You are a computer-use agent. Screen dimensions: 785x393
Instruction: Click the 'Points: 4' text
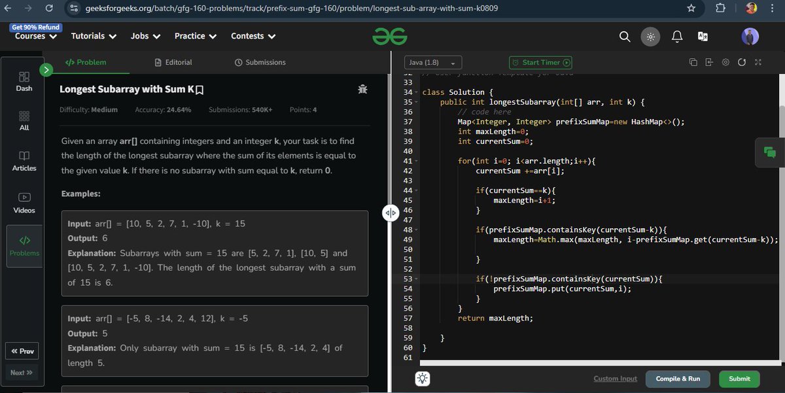pos(304,110)
